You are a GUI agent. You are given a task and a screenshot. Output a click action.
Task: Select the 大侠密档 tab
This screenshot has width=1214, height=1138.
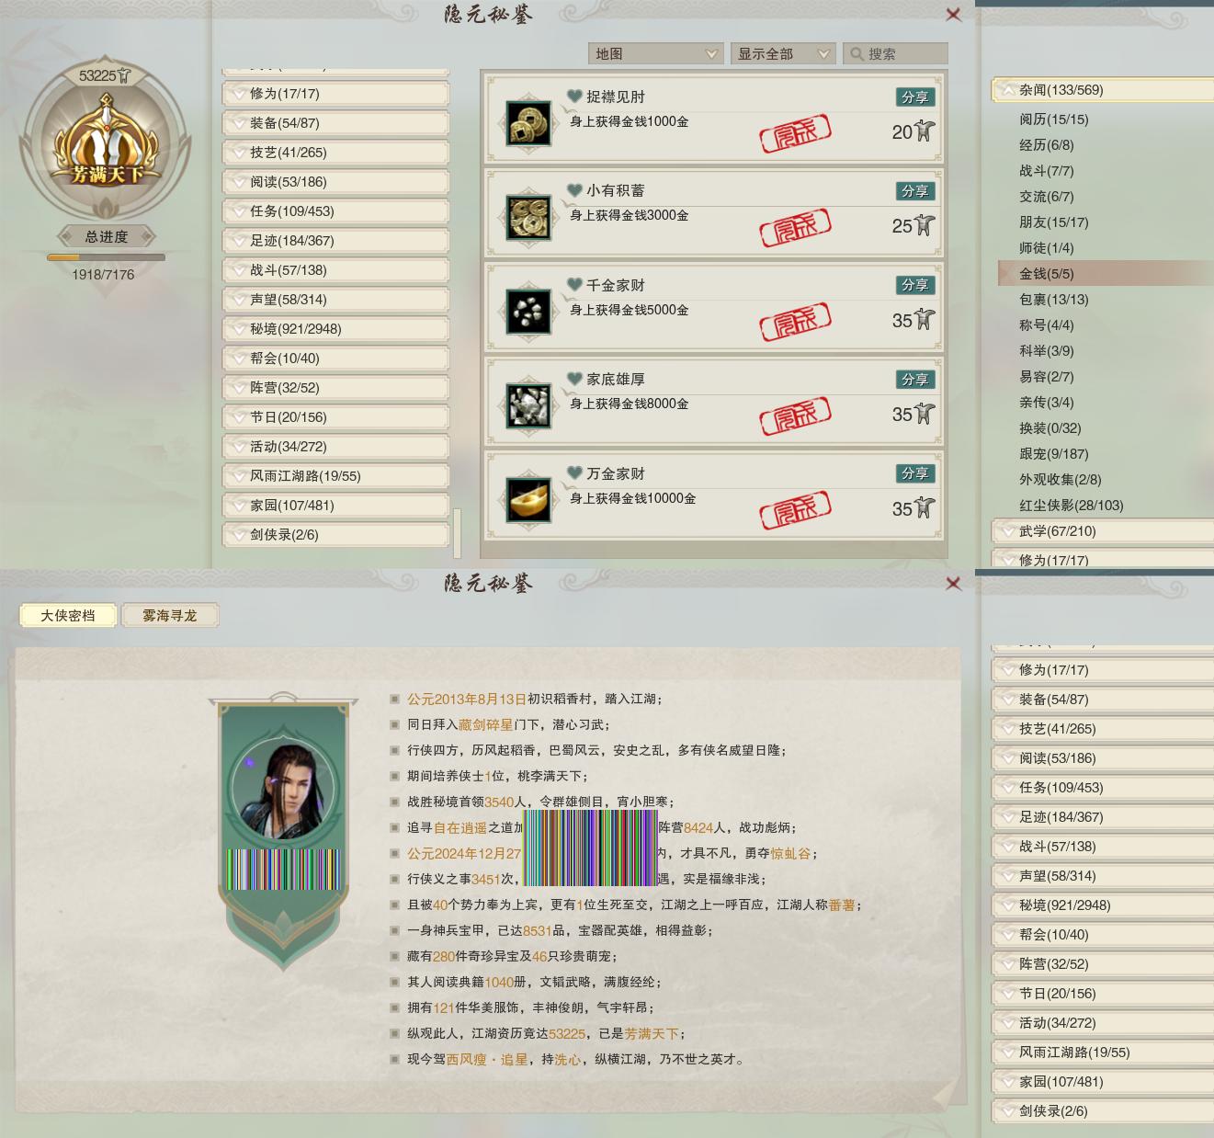[68, 616]
